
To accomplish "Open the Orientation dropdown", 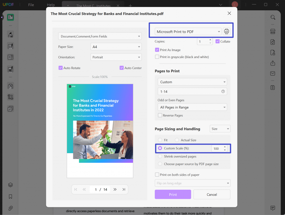I will (116, 57).
